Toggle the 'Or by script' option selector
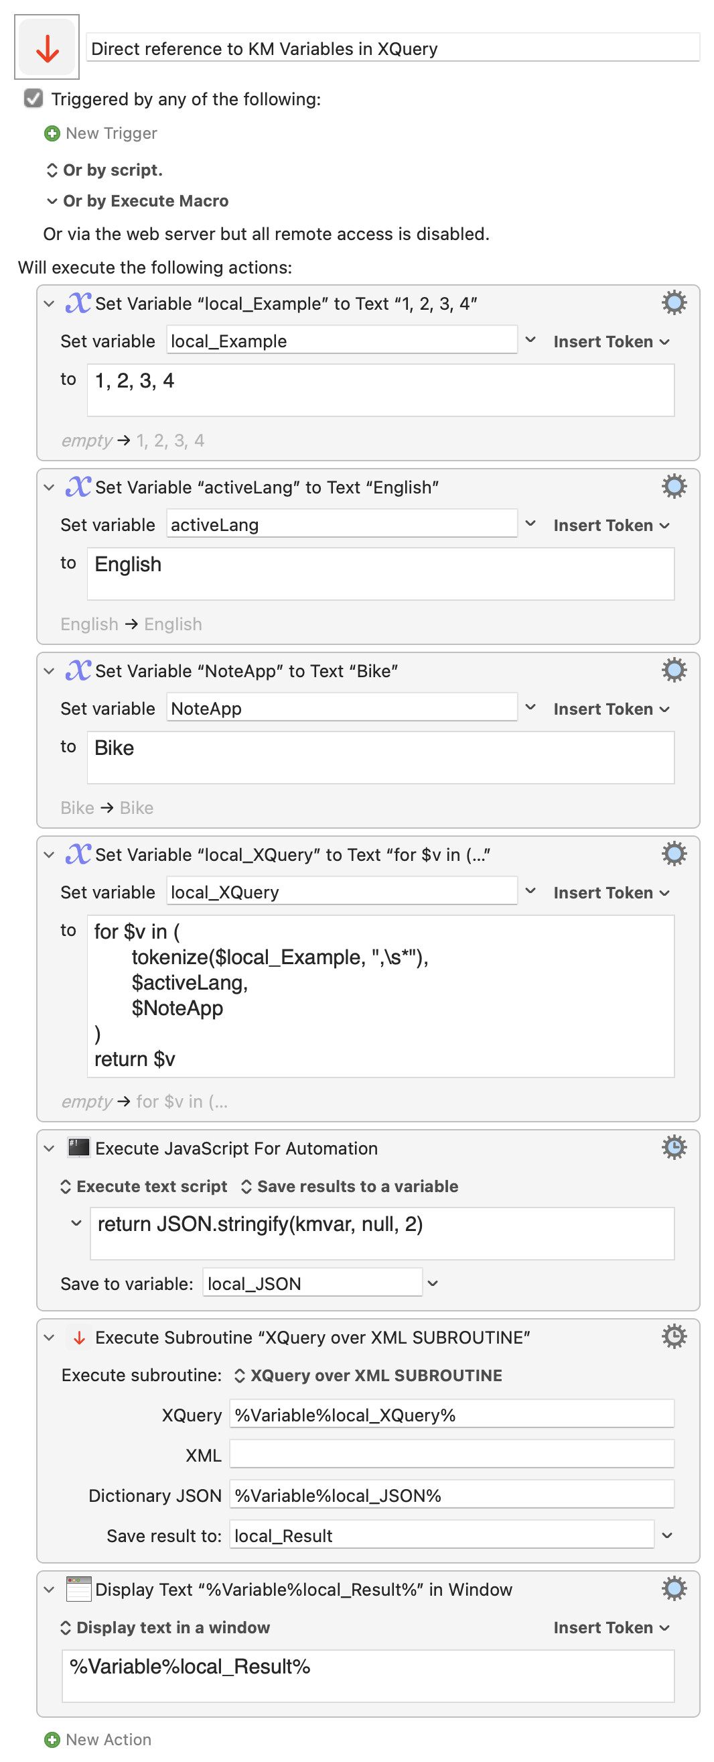 [x=104, y=170]
